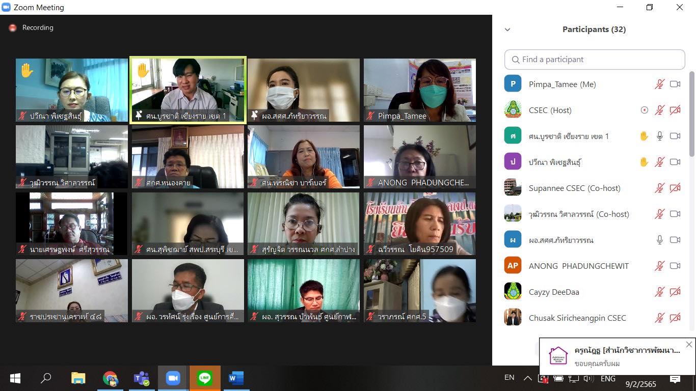Screen dimensions: 696x391
Task: Click the recording indicator icon next to CSEC (Host)
Action: 645,110
